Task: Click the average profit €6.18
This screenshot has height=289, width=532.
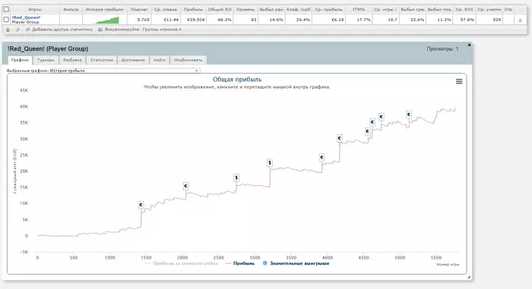Action: [x=337, y=20]
